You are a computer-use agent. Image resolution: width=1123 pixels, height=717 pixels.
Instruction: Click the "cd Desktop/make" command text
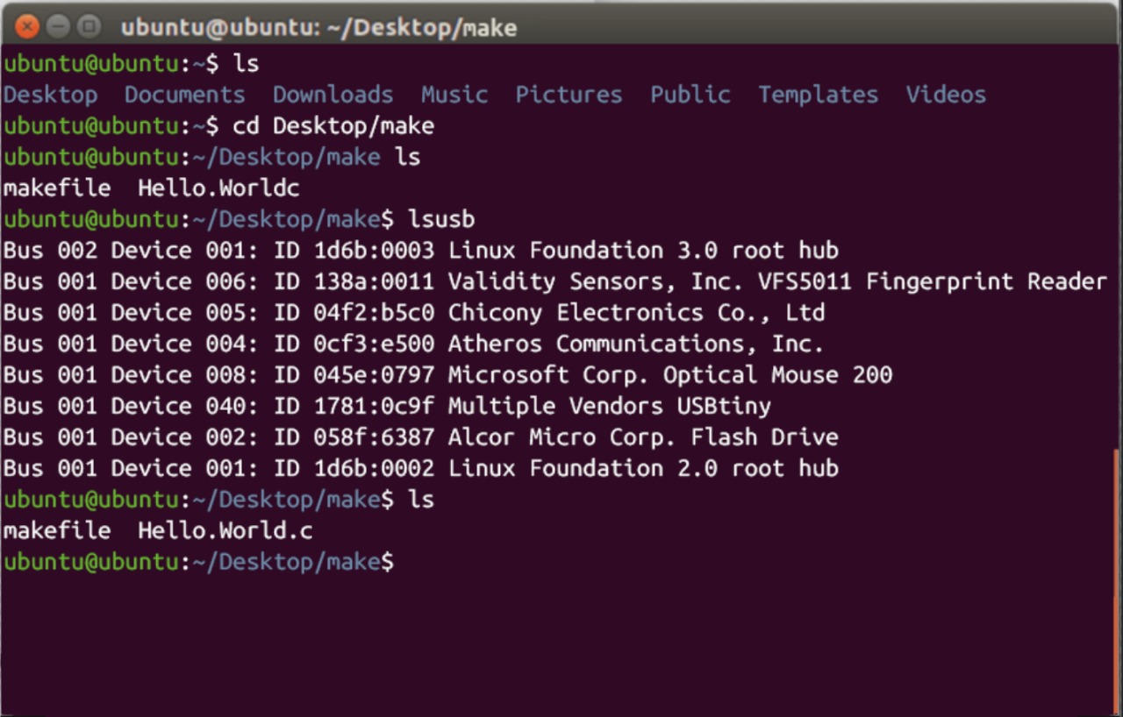tap(333, 125)
